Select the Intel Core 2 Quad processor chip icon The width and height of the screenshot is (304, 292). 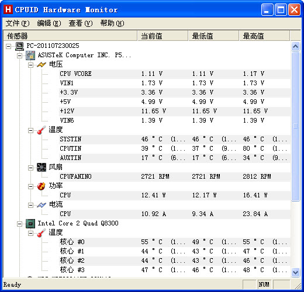point(30,224)
